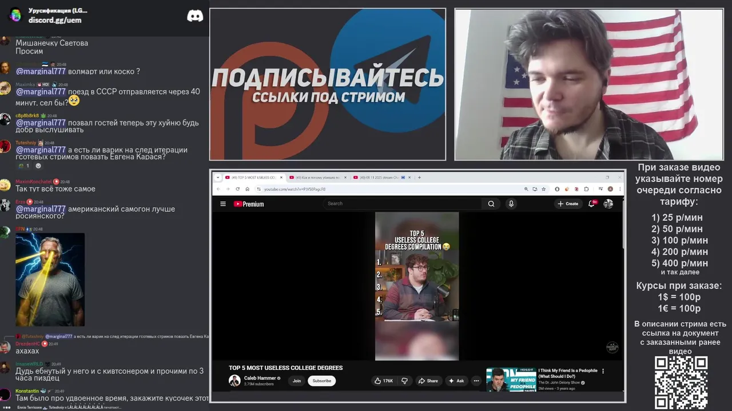Click the InsaneWRLD username in chat

pos(29,364)
